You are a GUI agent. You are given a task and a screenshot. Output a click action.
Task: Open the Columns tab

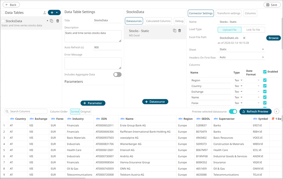[250, 13]
